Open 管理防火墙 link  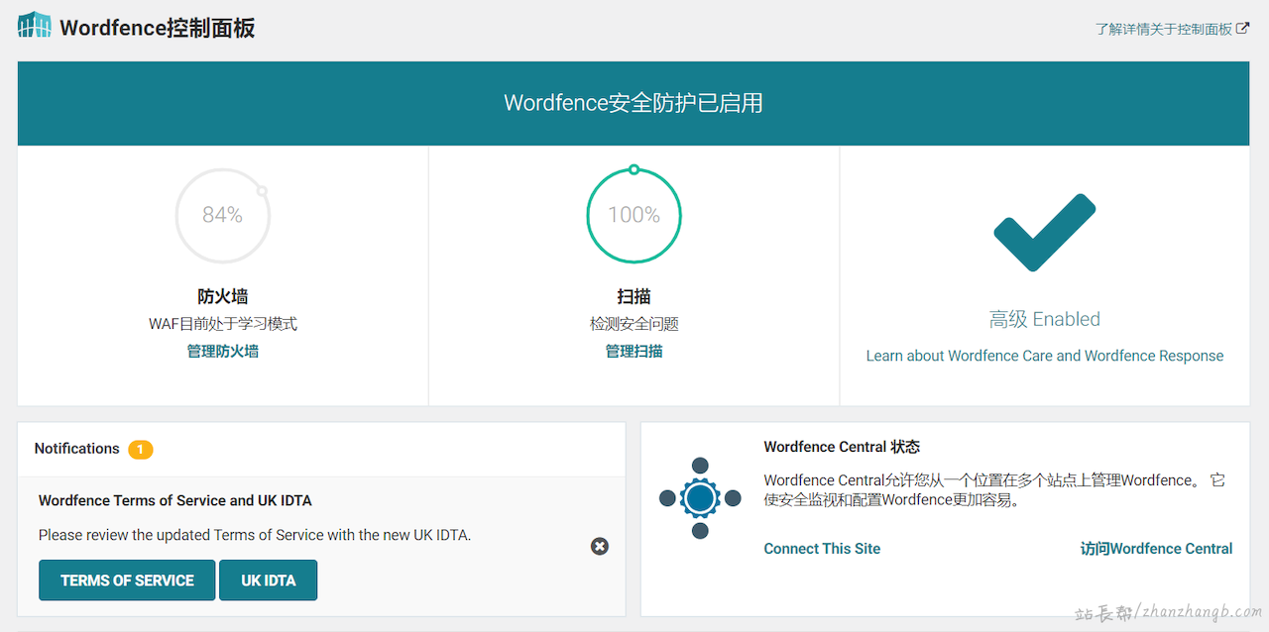point(223,352)
